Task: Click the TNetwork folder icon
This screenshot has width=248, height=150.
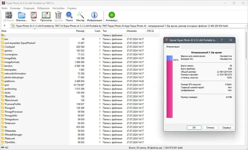Action: (2, 139)
